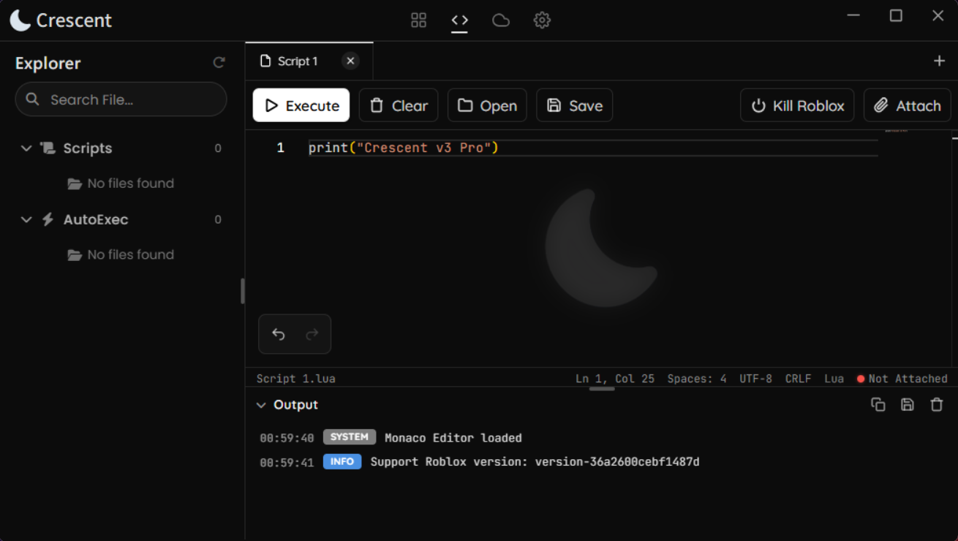Copy the output log

878,404
